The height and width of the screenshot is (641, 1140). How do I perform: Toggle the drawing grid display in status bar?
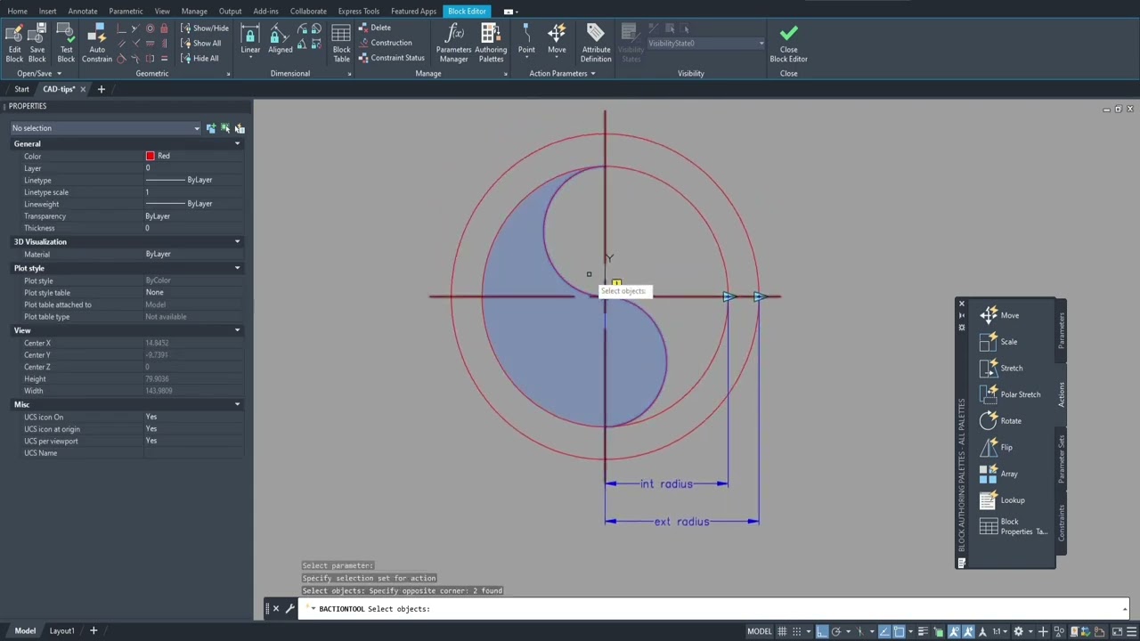(x=782, y=631)
